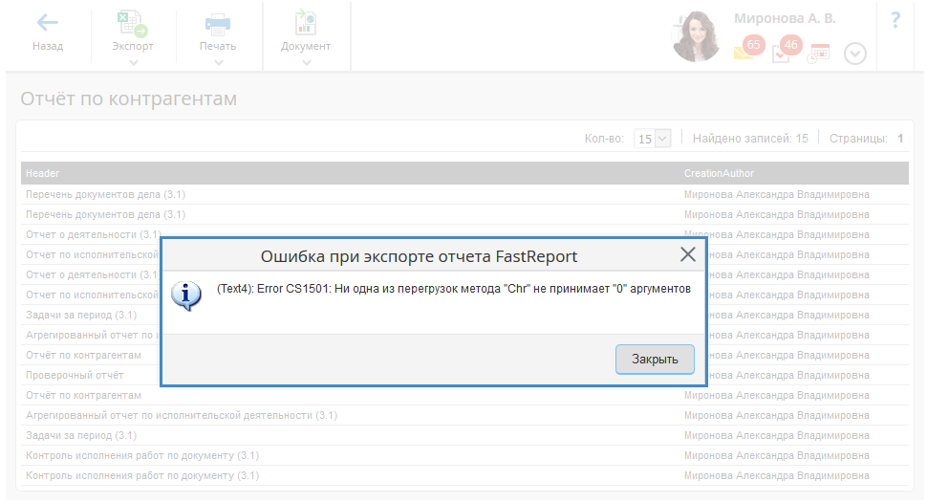Select 'Агрегированный отчет по исполнительской деятельности (3.1)' full row
This screenshot has height=503, width=927.
click(464, 415)
